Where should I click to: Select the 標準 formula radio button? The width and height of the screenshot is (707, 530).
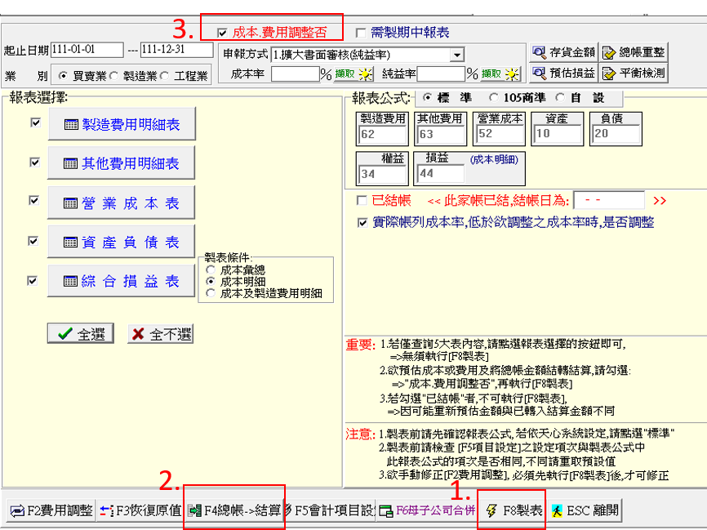[427, 97]
